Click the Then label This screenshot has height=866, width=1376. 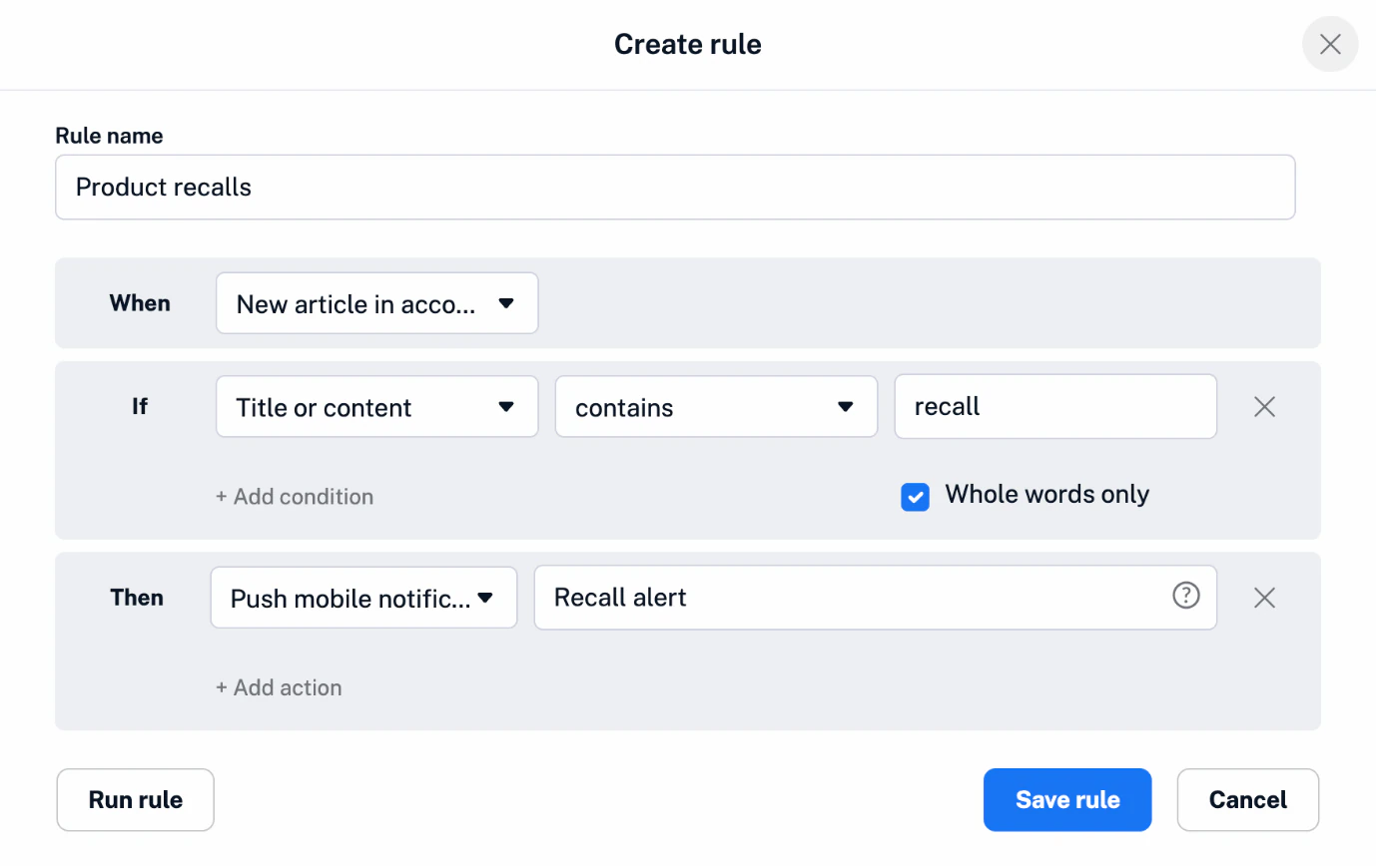[x=137, y=598]
